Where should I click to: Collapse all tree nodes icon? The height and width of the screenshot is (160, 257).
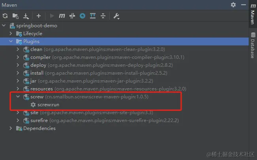coord(103,16)
